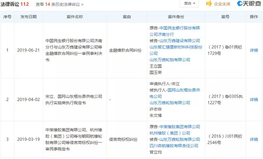The height and width of the screenshot is (159, 263).
Task: Click the 法律诉讼 112 heading
Action: click(x=14, y=4)
